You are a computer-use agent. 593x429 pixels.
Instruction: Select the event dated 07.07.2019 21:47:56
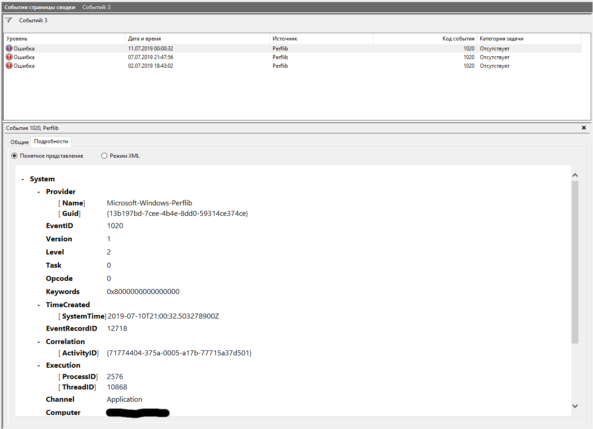(x=293, y=57)
